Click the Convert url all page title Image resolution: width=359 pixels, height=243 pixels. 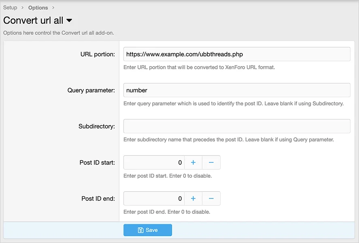point(33,20)
